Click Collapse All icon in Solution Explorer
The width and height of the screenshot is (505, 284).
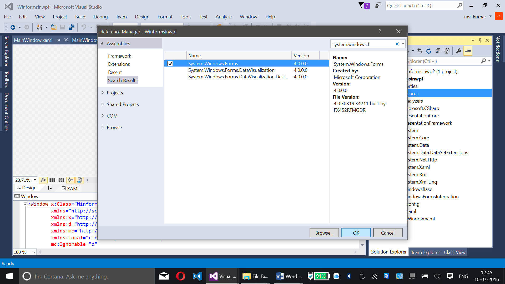(438, 51)
